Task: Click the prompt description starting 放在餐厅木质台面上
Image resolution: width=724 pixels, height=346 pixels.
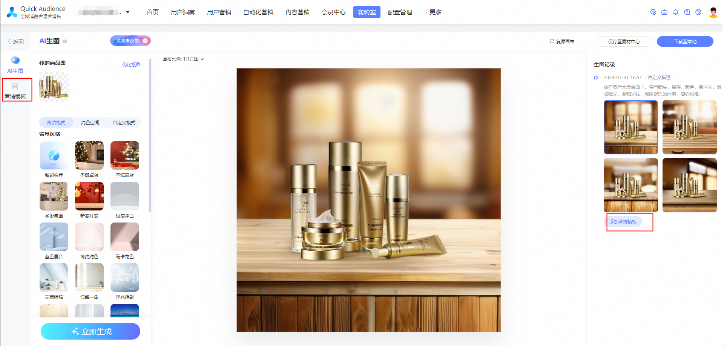Action: click(662, 91)
